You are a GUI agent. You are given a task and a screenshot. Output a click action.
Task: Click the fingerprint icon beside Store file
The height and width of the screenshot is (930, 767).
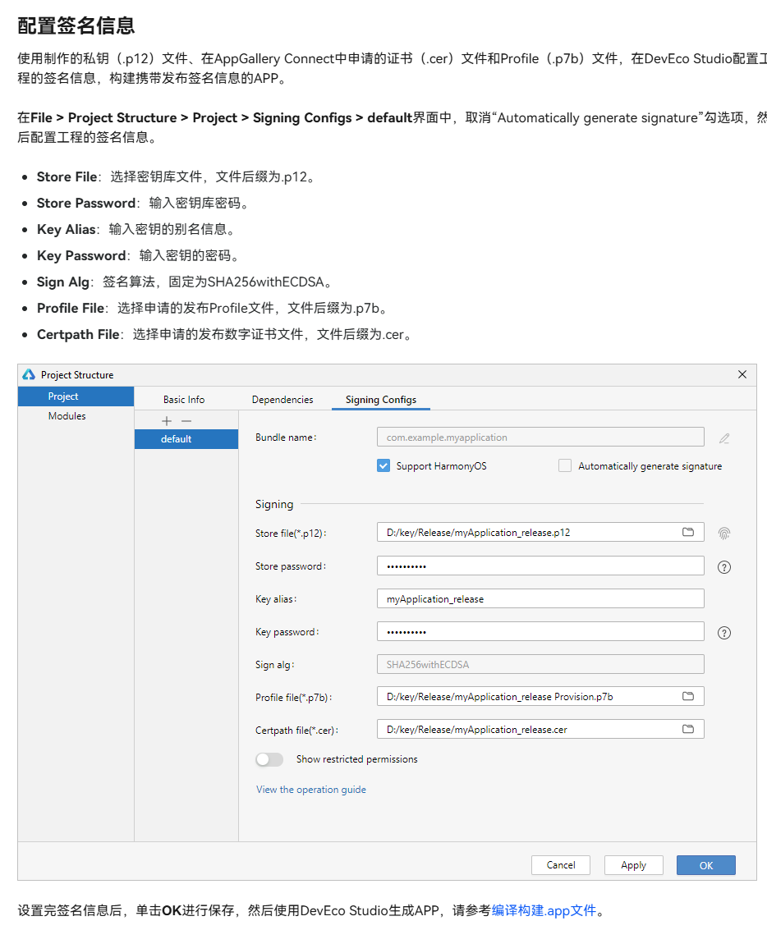[x=723, y=534]
